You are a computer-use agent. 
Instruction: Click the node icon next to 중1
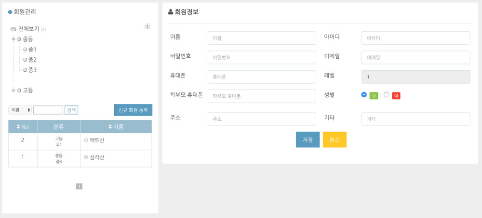[25, 50]
